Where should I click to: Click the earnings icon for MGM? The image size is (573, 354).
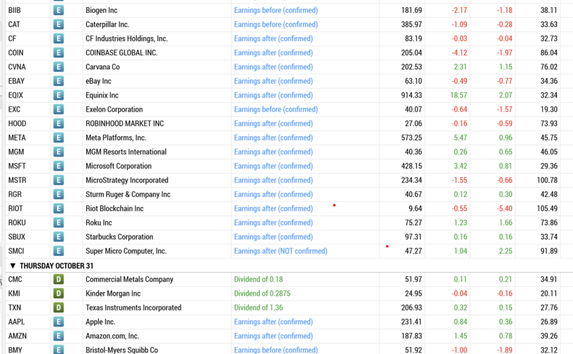click(58, 152)
